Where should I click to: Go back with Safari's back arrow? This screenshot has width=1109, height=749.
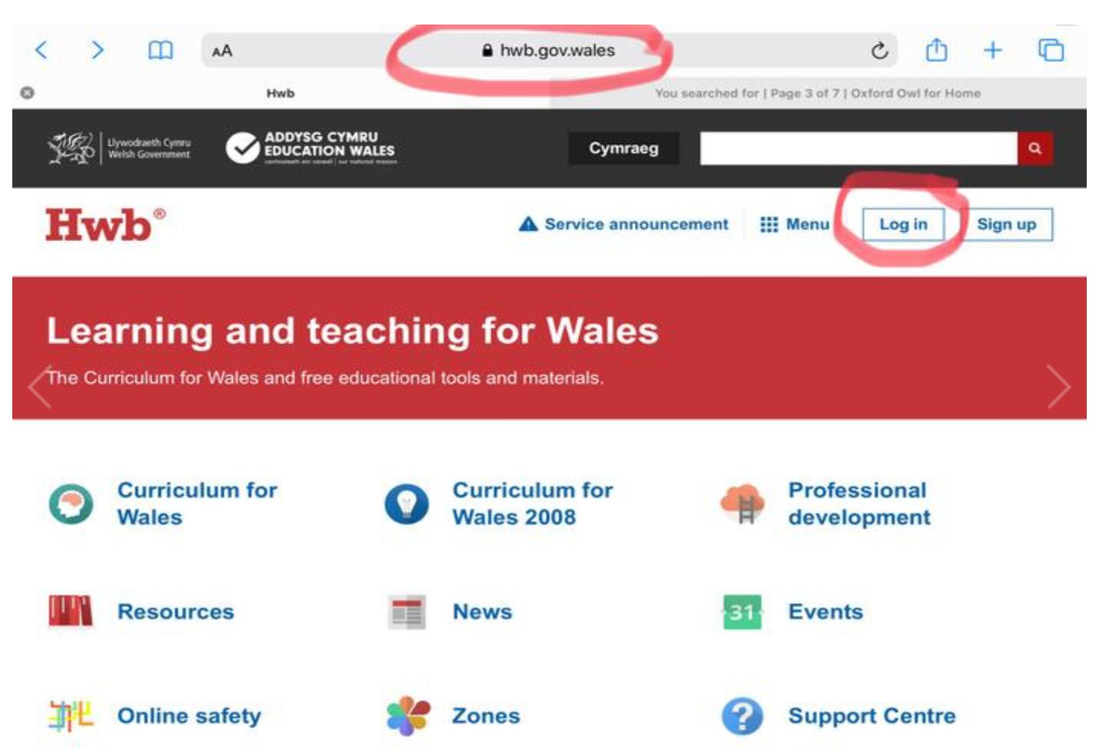tap(41, 51)
